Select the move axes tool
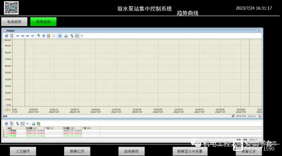The height and width of the screenshot is (156, 282). coord(44,35)
